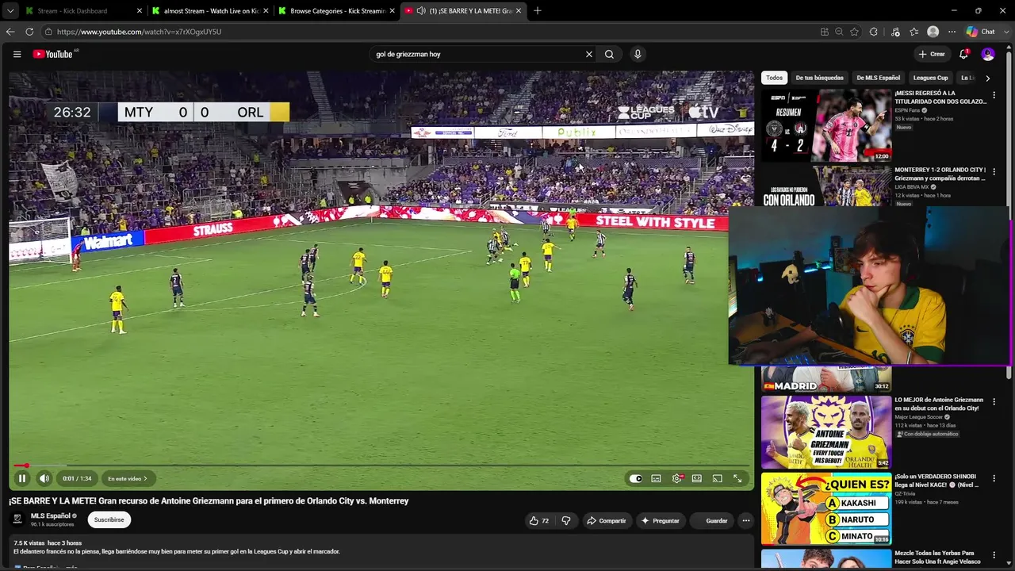This screenshot has height=571, width=1015.
Task: Open browser settings and more menu
Action: coord(952,32)
